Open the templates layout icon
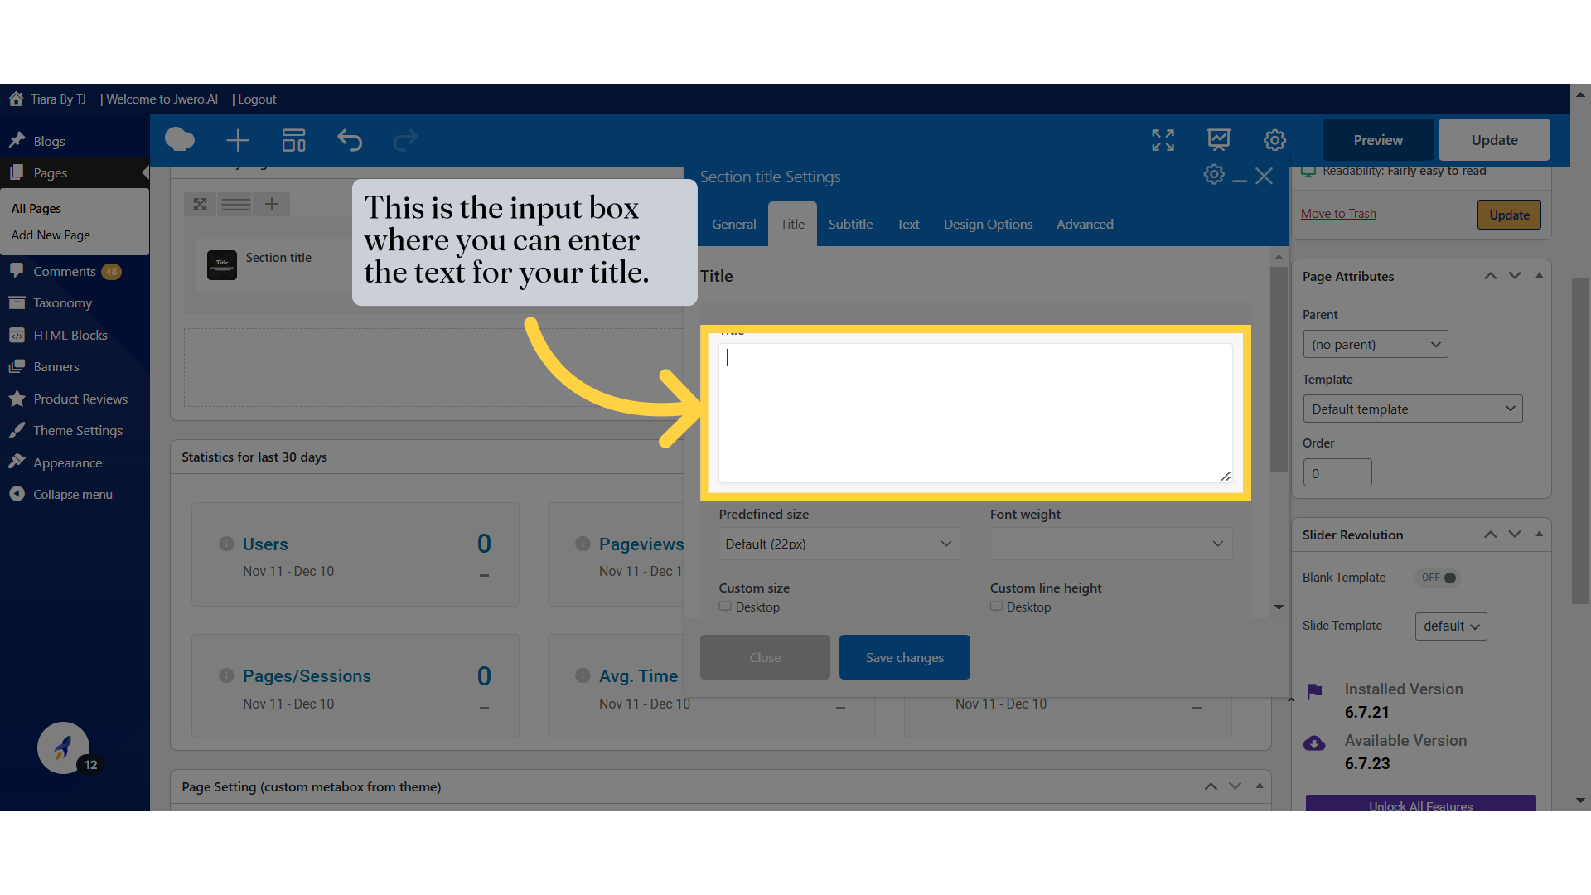This screenshot has height=895, width=1591. click(x=293, y=140)
